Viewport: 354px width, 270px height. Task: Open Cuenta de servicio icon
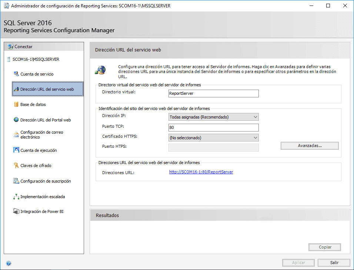tap(16, 74)
